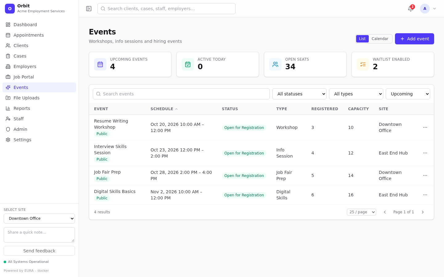Open the Settings page
The image size is (444, 277).
coord(39,140)
